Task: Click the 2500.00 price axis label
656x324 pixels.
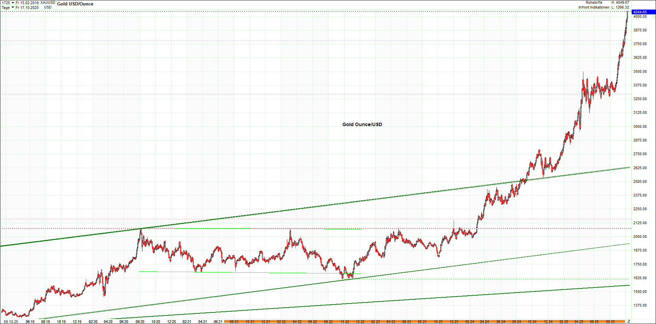Action: pos(640,181)
